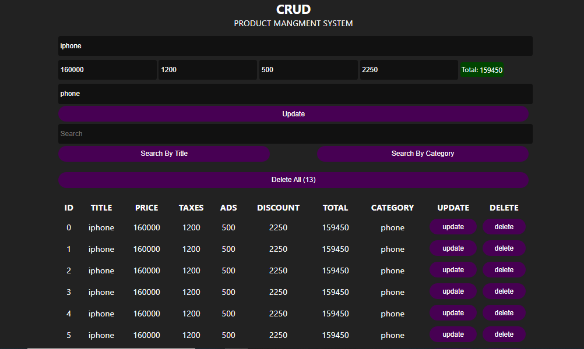Click the ID cell showing 4
Screen dimensions: 584x349
pyautogui.click(x=69, y=314)
